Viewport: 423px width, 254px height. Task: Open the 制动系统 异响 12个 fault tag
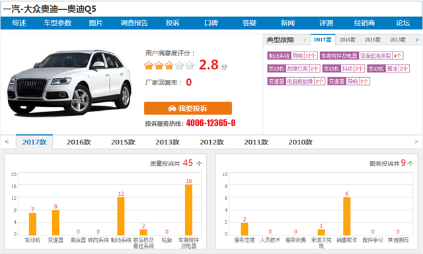click(292, 56)
